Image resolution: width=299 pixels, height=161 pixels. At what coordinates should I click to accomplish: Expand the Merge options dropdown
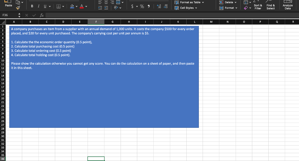(122, 2)
